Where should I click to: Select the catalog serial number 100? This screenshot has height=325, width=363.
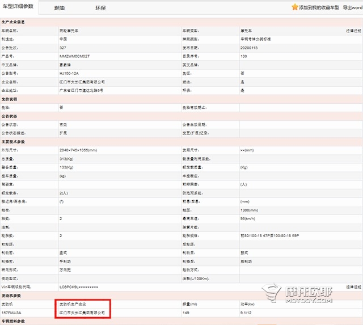pyautogui.click(x=243, y=56)
